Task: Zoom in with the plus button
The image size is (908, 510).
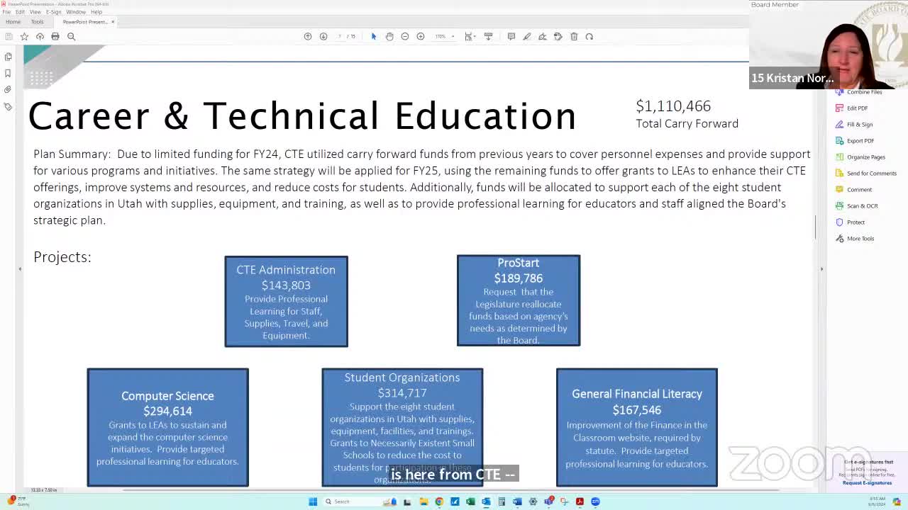Action: (421, 36)
